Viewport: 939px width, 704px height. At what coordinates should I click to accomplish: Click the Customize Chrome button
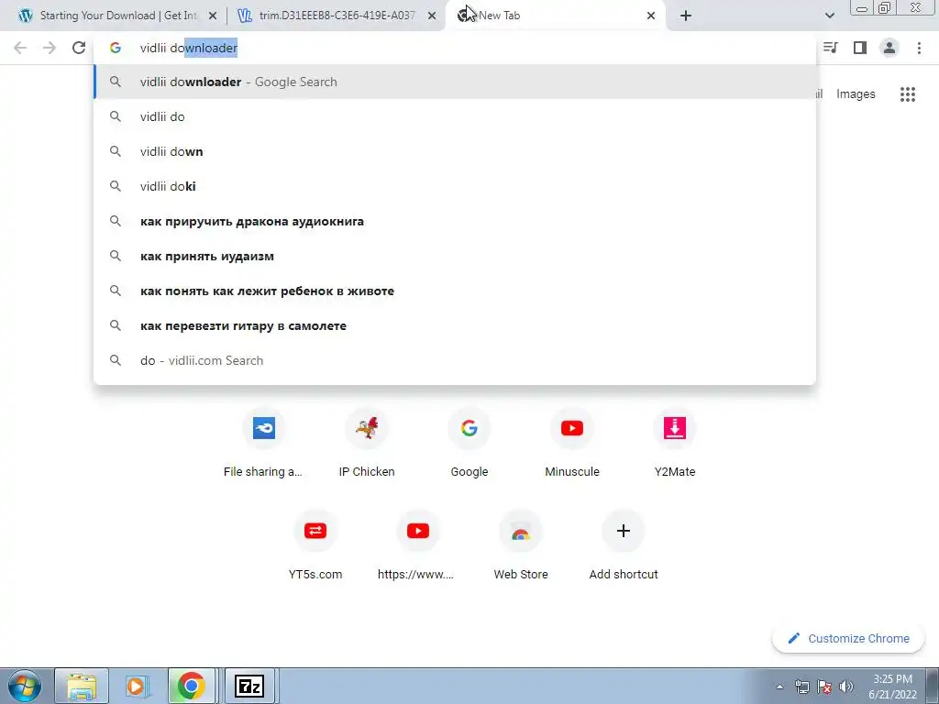(x=849, y=639)
